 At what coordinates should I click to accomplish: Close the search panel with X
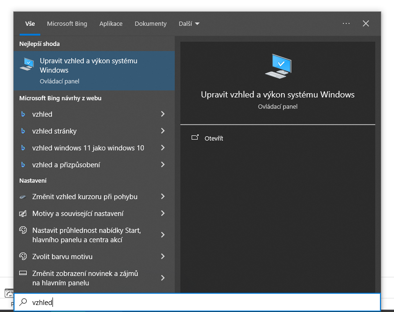tap(366, 23)
